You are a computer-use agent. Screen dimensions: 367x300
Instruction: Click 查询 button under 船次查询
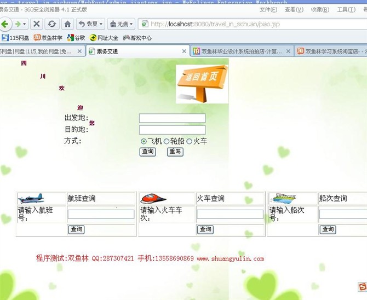[328, 229]
